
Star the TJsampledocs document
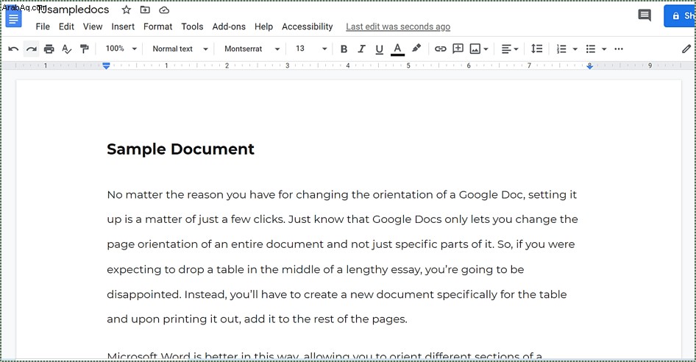pos(127,10)
